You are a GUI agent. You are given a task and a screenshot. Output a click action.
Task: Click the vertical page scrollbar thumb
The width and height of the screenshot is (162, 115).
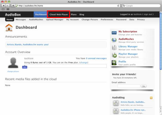pos(161,41)
